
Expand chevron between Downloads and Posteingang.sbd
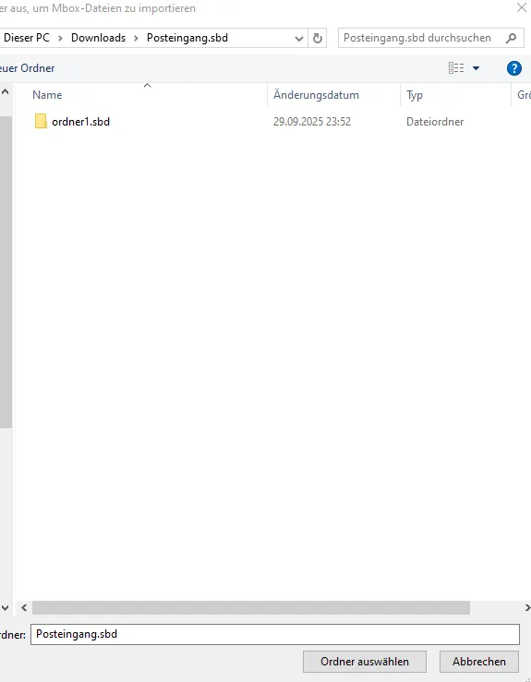pyautogui.click(x=136, y=38)
